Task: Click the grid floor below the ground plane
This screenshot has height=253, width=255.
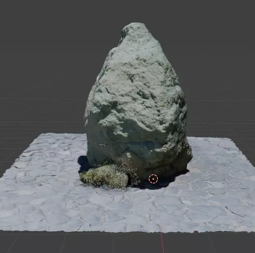Action: tap(81, 243)
